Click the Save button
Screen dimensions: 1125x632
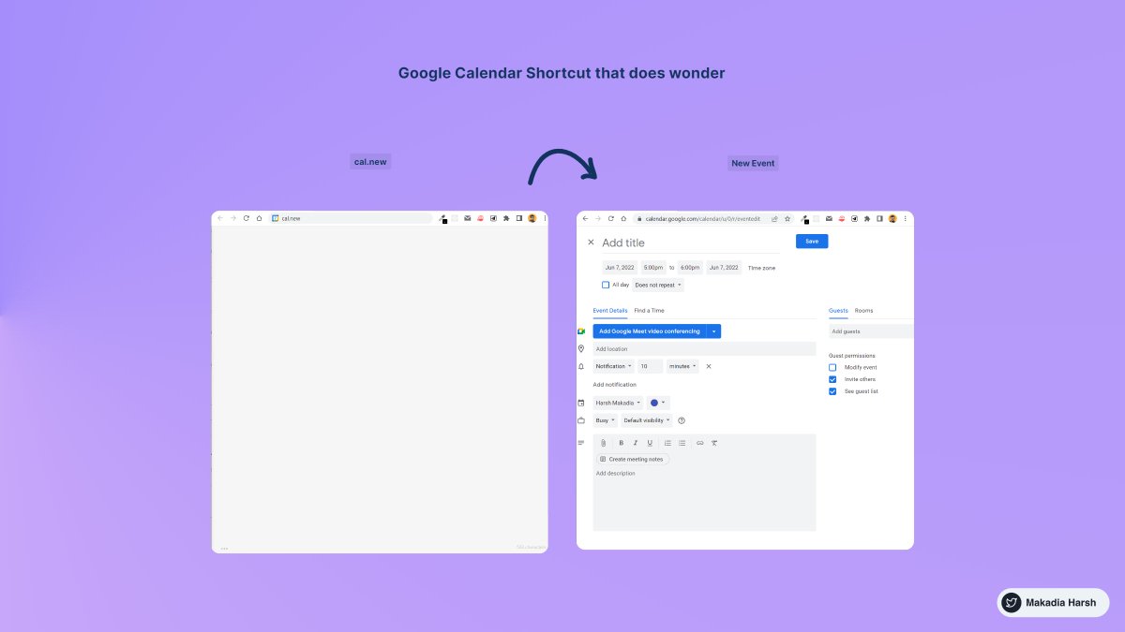coord(812,242)
